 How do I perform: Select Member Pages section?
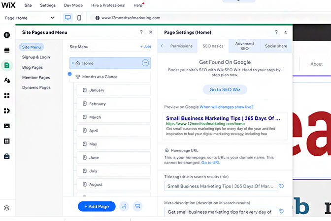36,77
